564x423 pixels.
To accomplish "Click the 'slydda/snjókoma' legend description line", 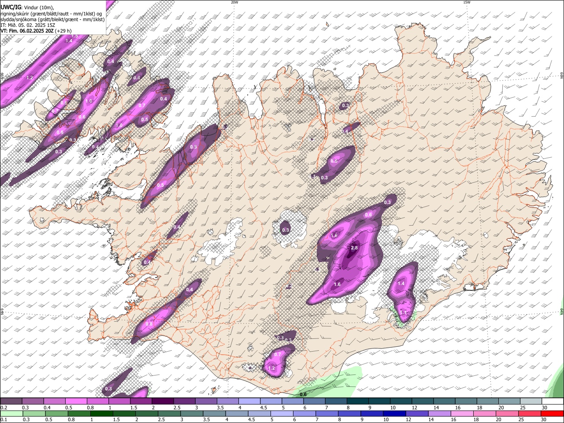I will click(52, 19).
